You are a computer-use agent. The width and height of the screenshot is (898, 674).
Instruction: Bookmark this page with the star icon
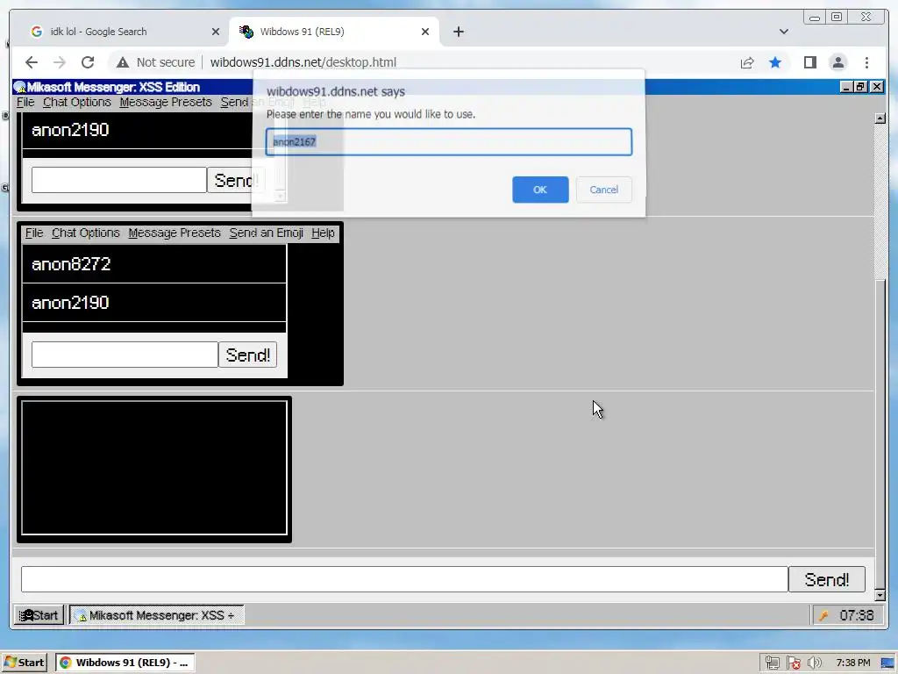click(x=775, y=62)
